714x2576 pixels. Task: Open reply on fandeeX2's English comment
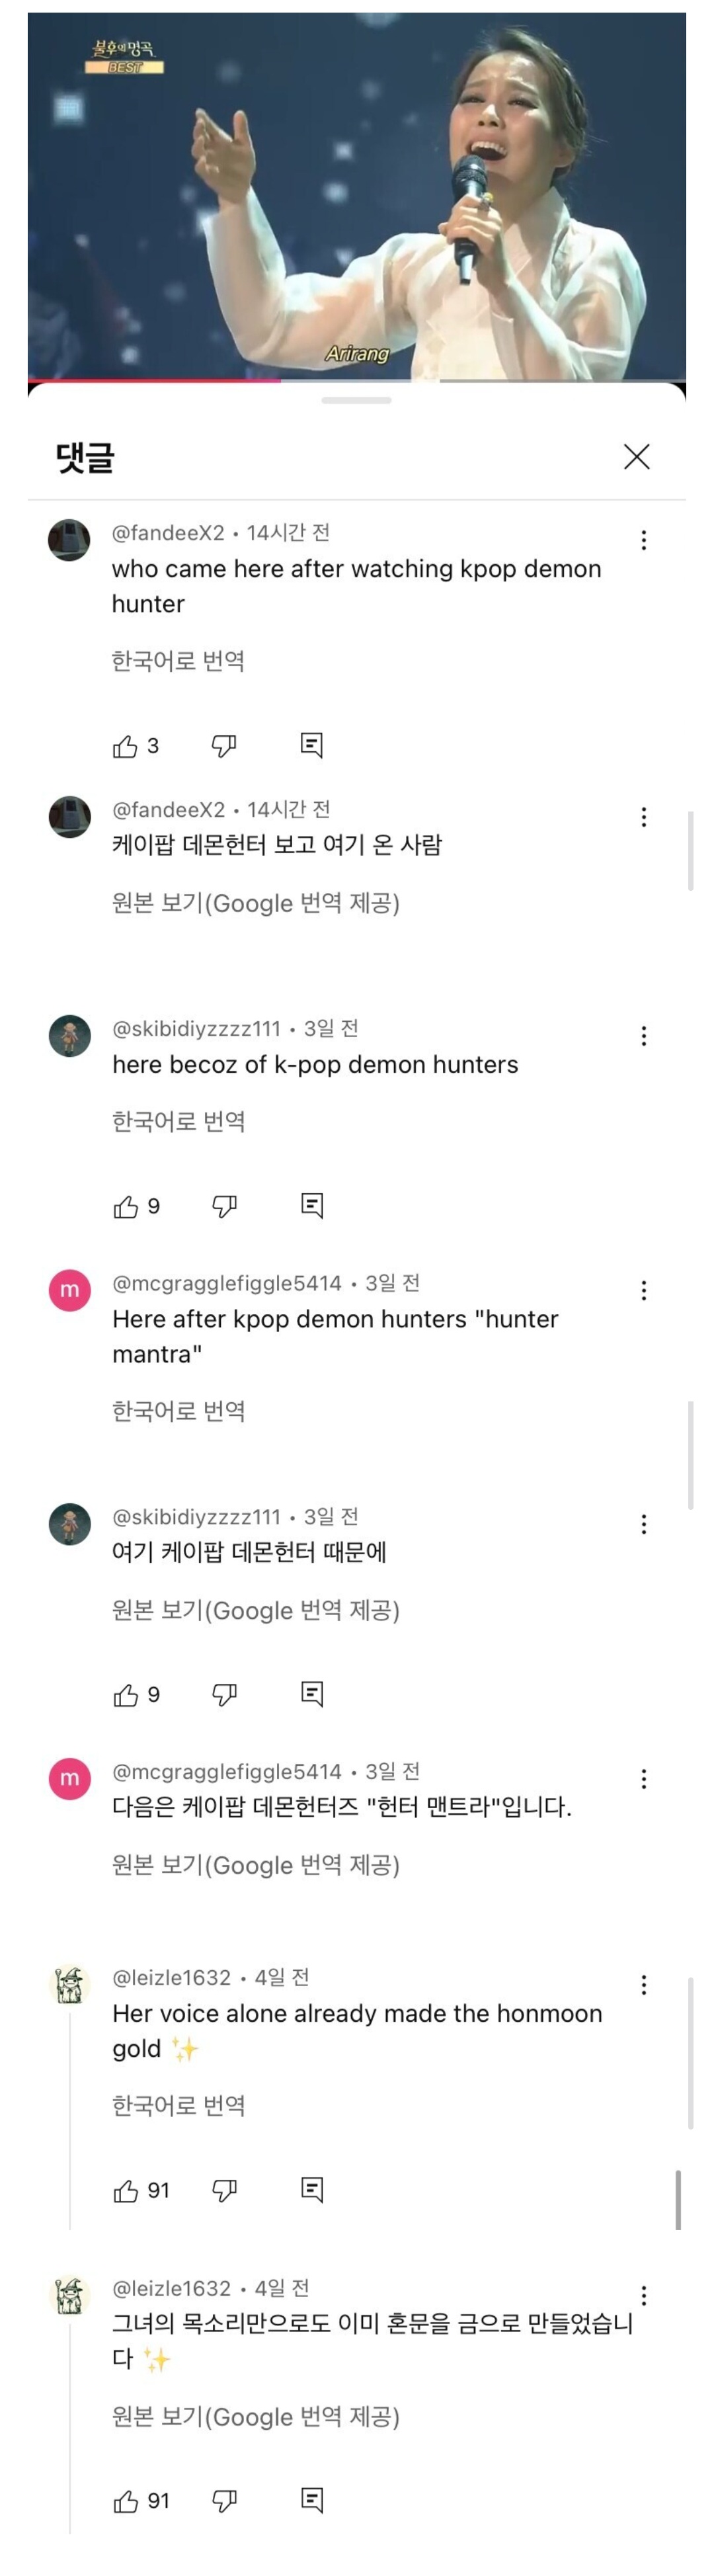[312, 746]
